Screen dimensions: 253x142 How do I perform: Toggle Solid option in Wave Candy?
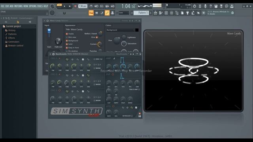click(x=67, y=44)
